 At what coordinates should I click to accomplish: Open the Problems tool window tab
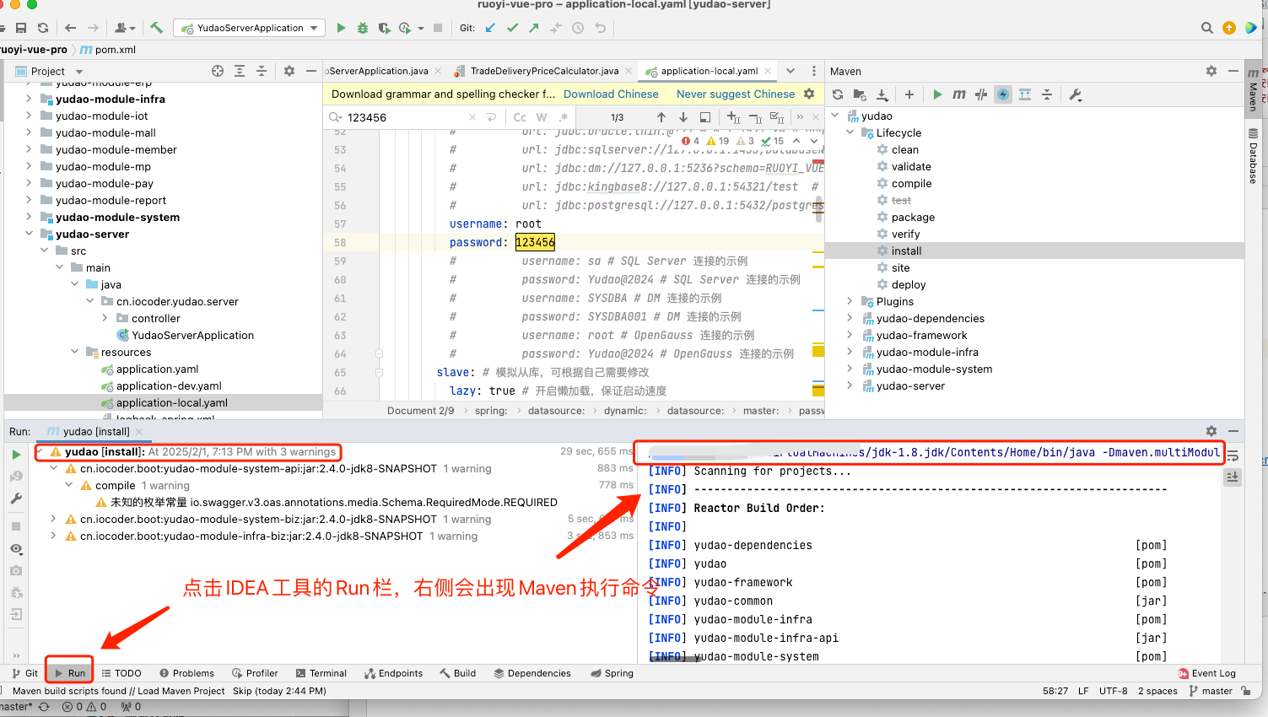pyautogui.click(x=186, y=673)
